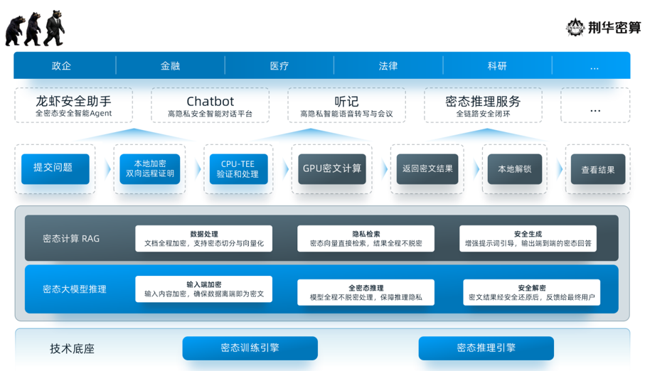Open the 龙虾安全助手 product card

(x=73, y=106)
